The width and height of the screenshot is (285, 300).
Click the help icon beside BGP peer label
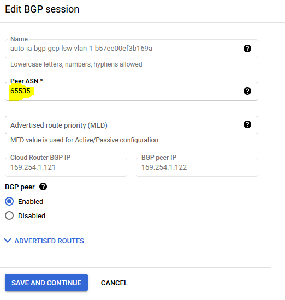click(x=43, y=187)
